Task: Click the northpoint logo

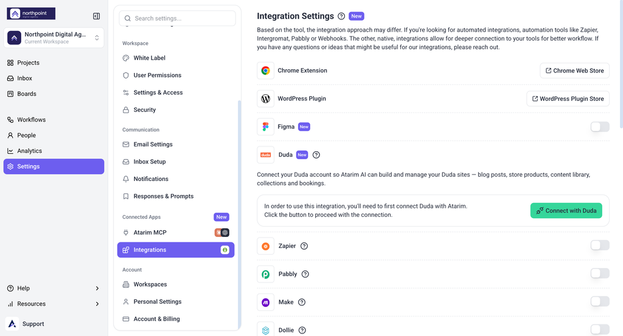Action: pyautogui.click(x=31, y=13)
